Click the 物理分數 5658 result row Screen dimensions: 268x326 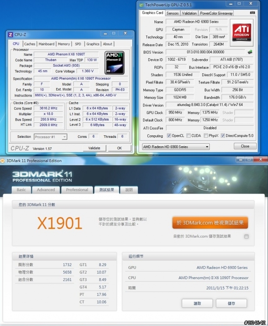tap(45, 272)
